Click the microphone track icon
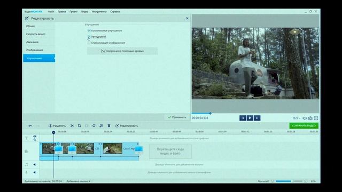 [26, 172]
